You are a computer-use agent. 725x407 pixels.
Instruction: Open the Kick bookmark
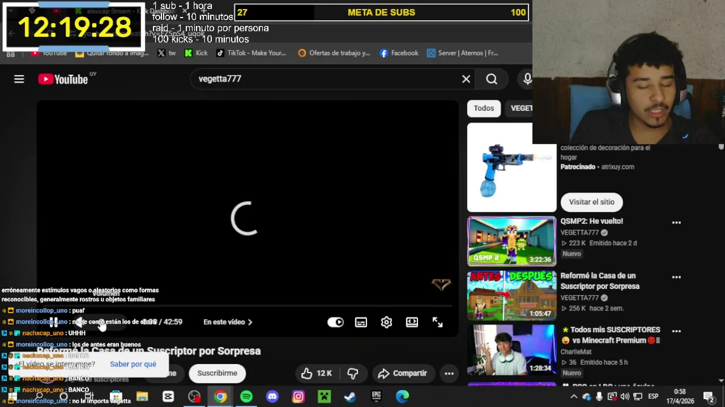(x=197, y=53)
